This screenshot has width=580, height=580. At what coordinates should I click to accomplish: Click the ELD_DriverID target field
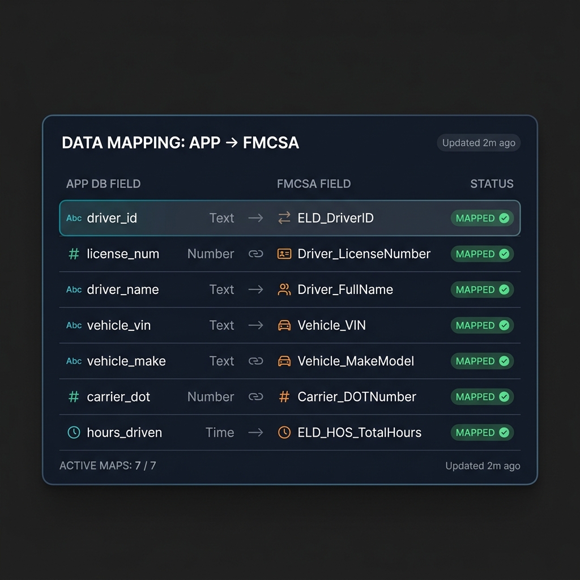tap(335, 218)
